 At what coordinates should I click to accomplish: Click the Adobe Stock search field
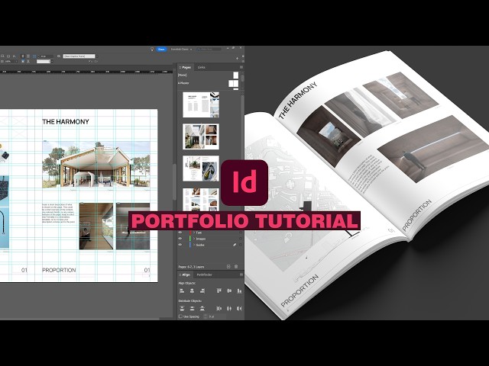click(209, 49)
